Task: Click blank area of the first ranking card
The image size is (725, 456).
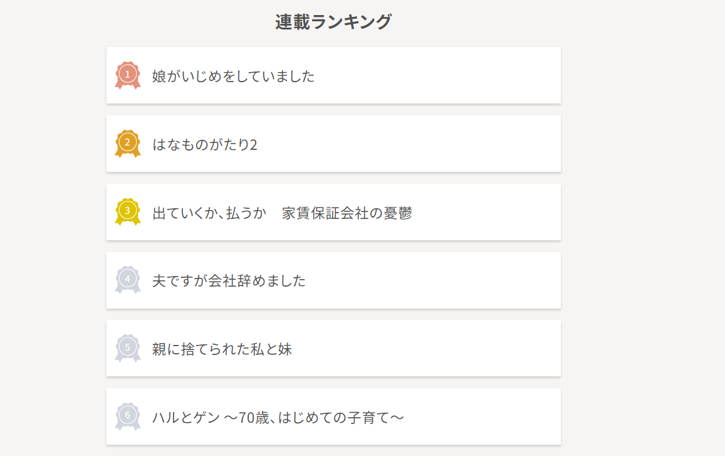Action: tap(439, 75)
